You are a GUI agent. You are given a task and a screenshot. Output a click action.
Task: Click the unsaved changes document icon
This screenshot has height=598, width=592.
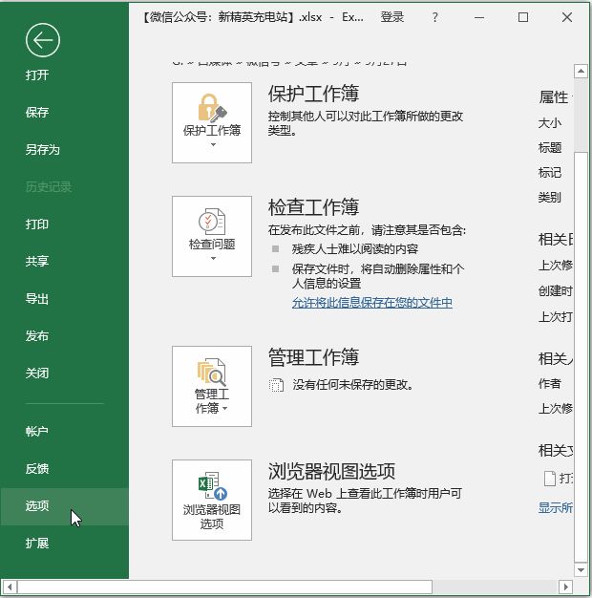click(276, 385)
